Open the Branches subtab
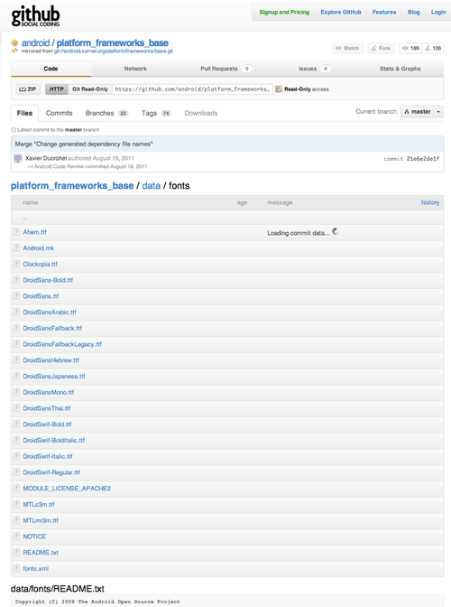451x607 pixels. 106,113
